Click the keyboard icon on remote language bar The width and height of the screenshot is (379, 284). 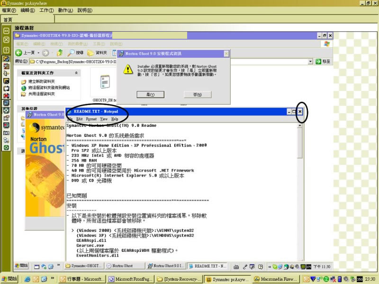[x=236, y=266]
